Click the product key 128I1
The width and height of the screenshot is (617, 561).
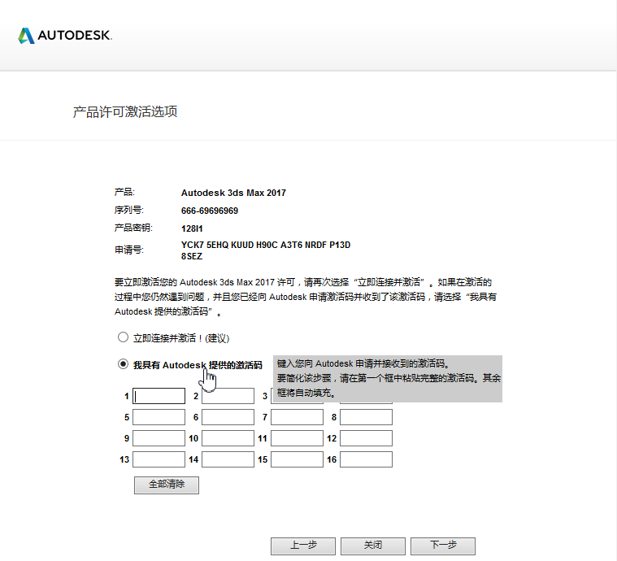(x=192, y=228)
